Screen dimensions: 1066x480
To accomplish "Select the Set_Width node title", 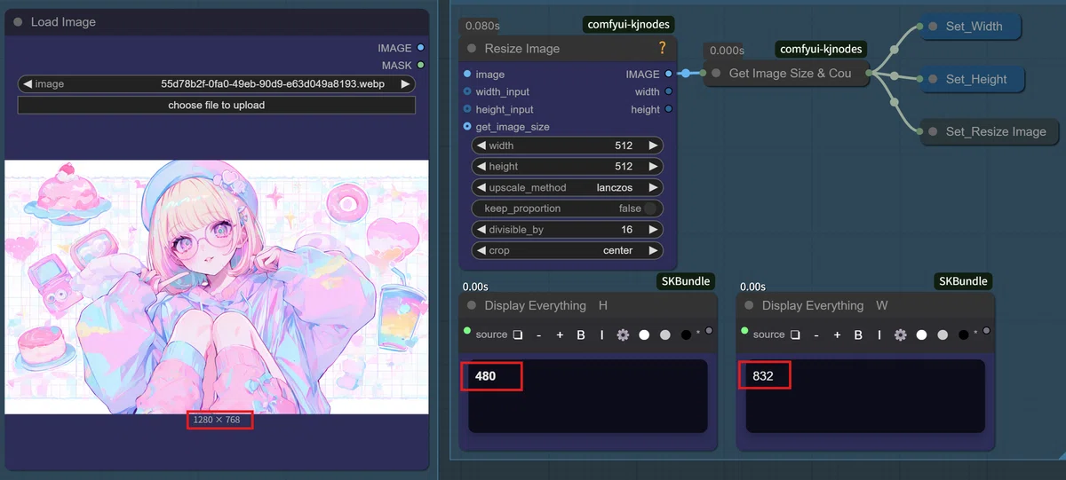I will (x=974, y=27).
